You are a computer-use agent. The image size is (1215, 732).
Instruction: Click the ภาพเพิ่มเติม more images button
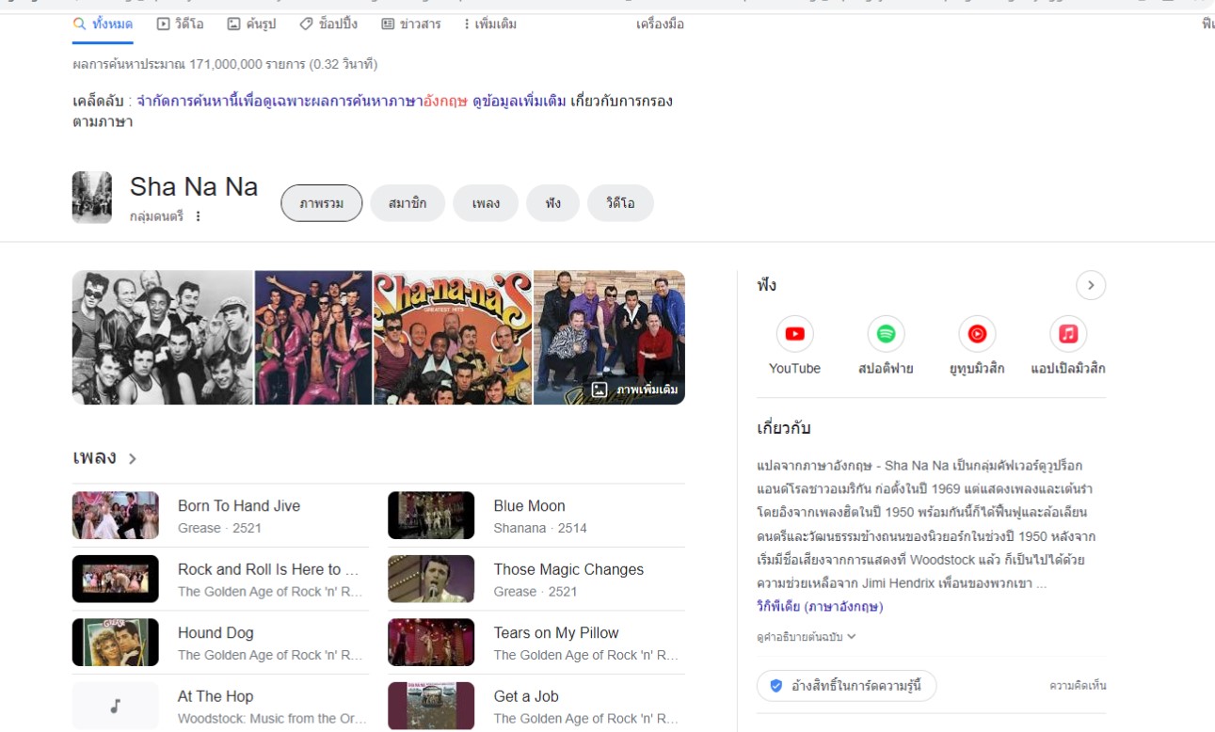pyautogui.click(x=635, y=390)
